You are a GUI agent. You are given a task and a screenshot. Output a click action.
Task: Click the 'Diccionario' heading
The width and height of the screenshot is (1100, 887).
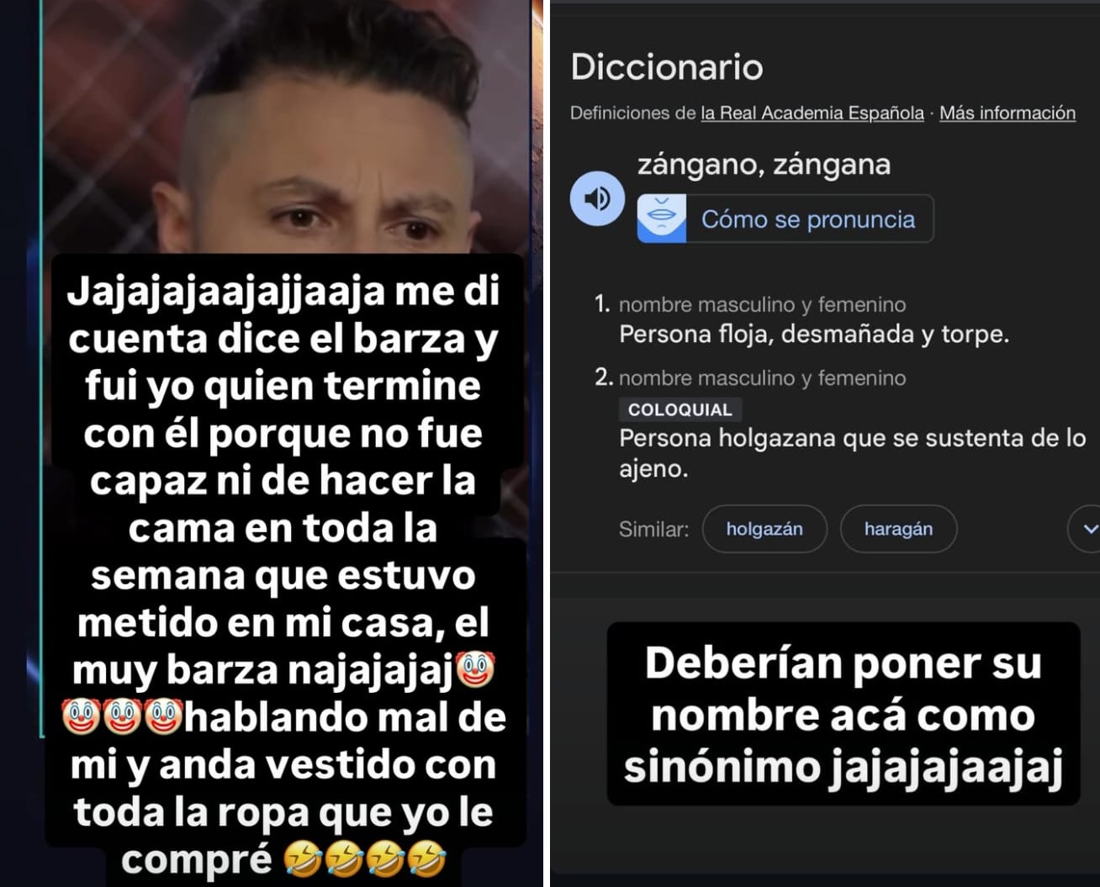tap(667, 67)
